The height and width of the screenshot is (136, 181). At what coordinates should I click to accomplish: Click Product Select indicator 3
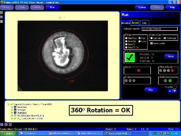(x=161, y=71)
